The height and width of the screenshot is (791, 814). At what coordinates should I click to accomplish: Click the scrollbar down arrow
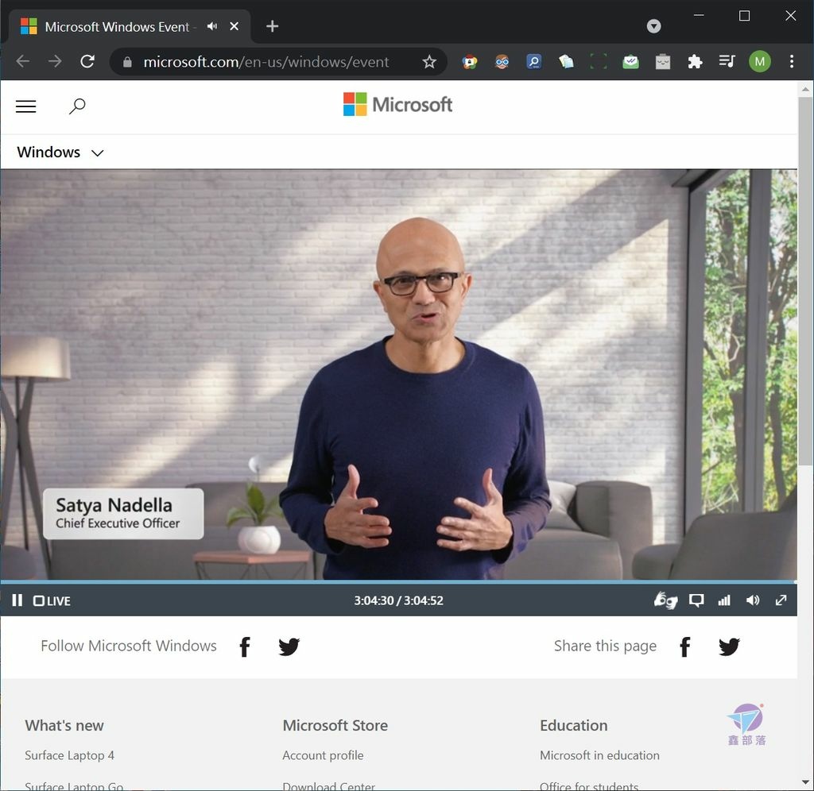[x=805, y=782]
